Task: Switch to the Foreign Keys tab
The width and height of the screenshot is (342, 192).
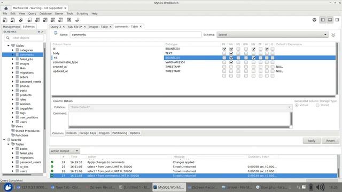Action: [88, 133]
